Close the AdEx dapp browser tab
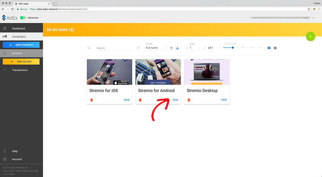Viewport: 322px width, 177px height. [49, 4]
